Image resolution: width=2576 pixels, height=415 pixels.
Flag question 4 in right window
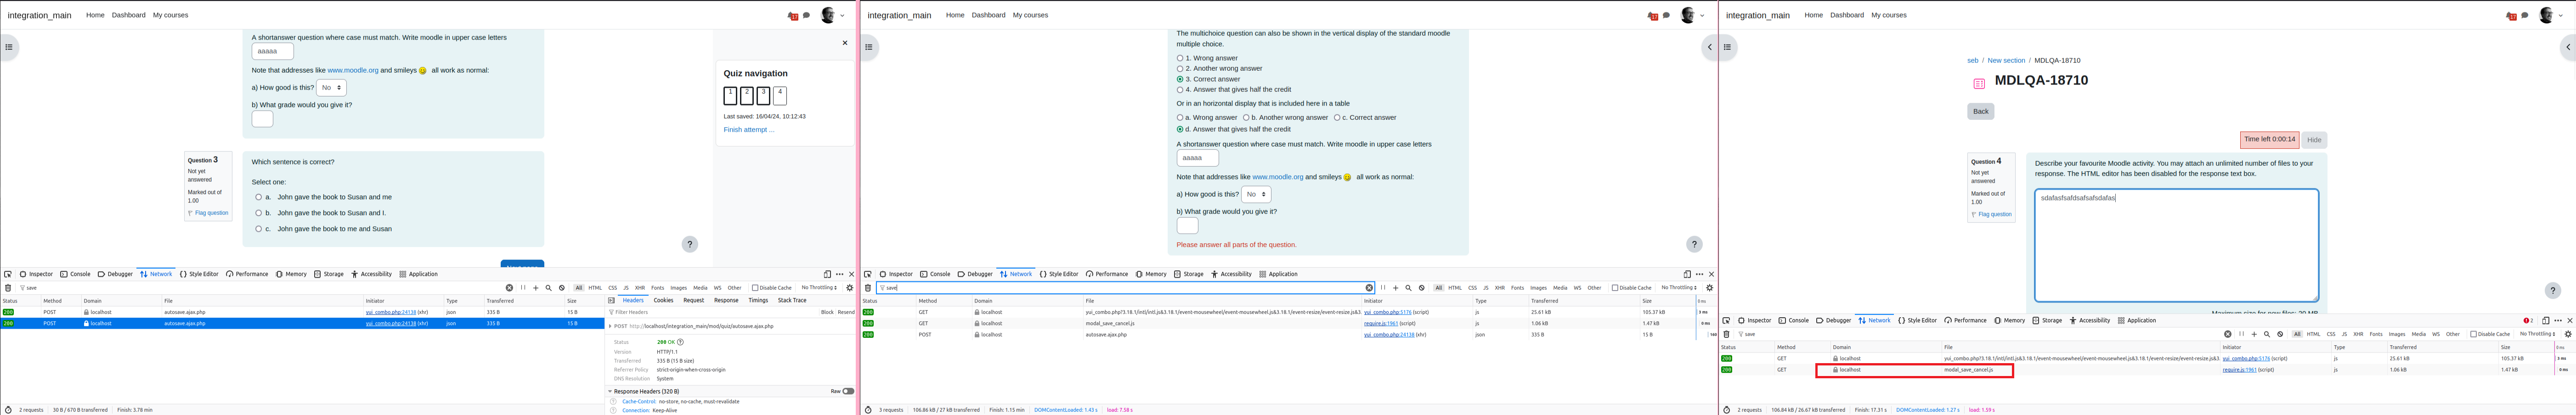tap(1995, 214)
